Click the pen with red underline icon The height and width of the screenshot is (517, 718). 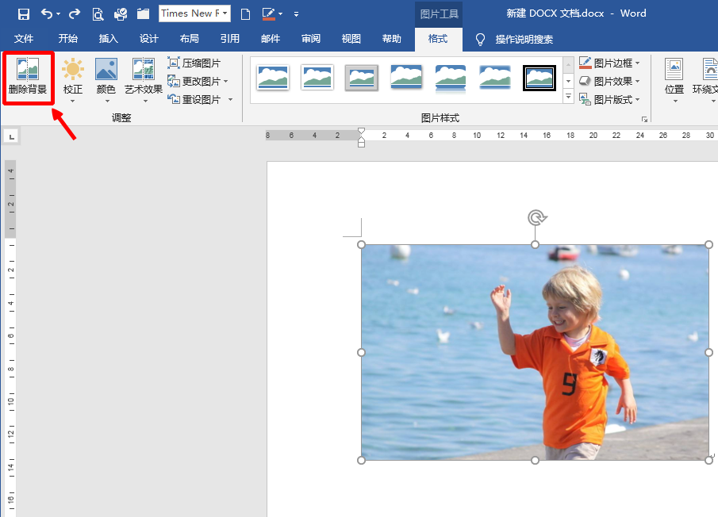[x=269, y=14]
